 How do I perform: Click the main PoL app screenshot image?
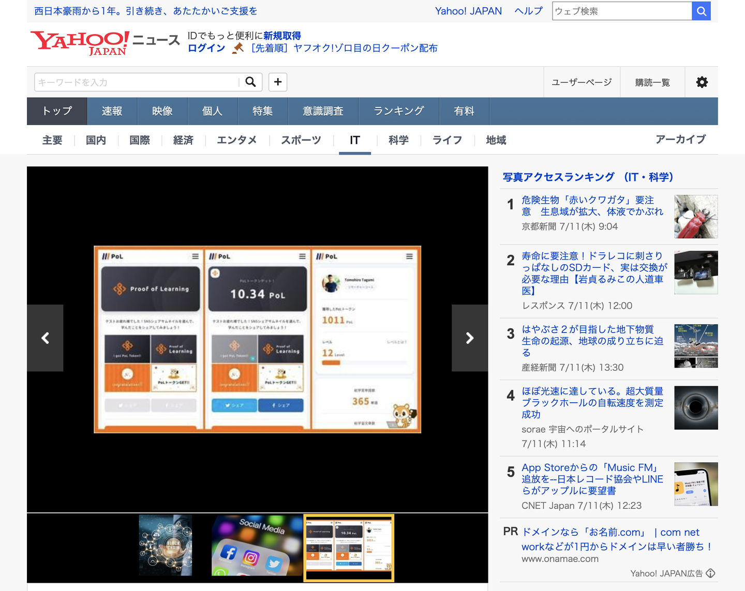[258, 339]
